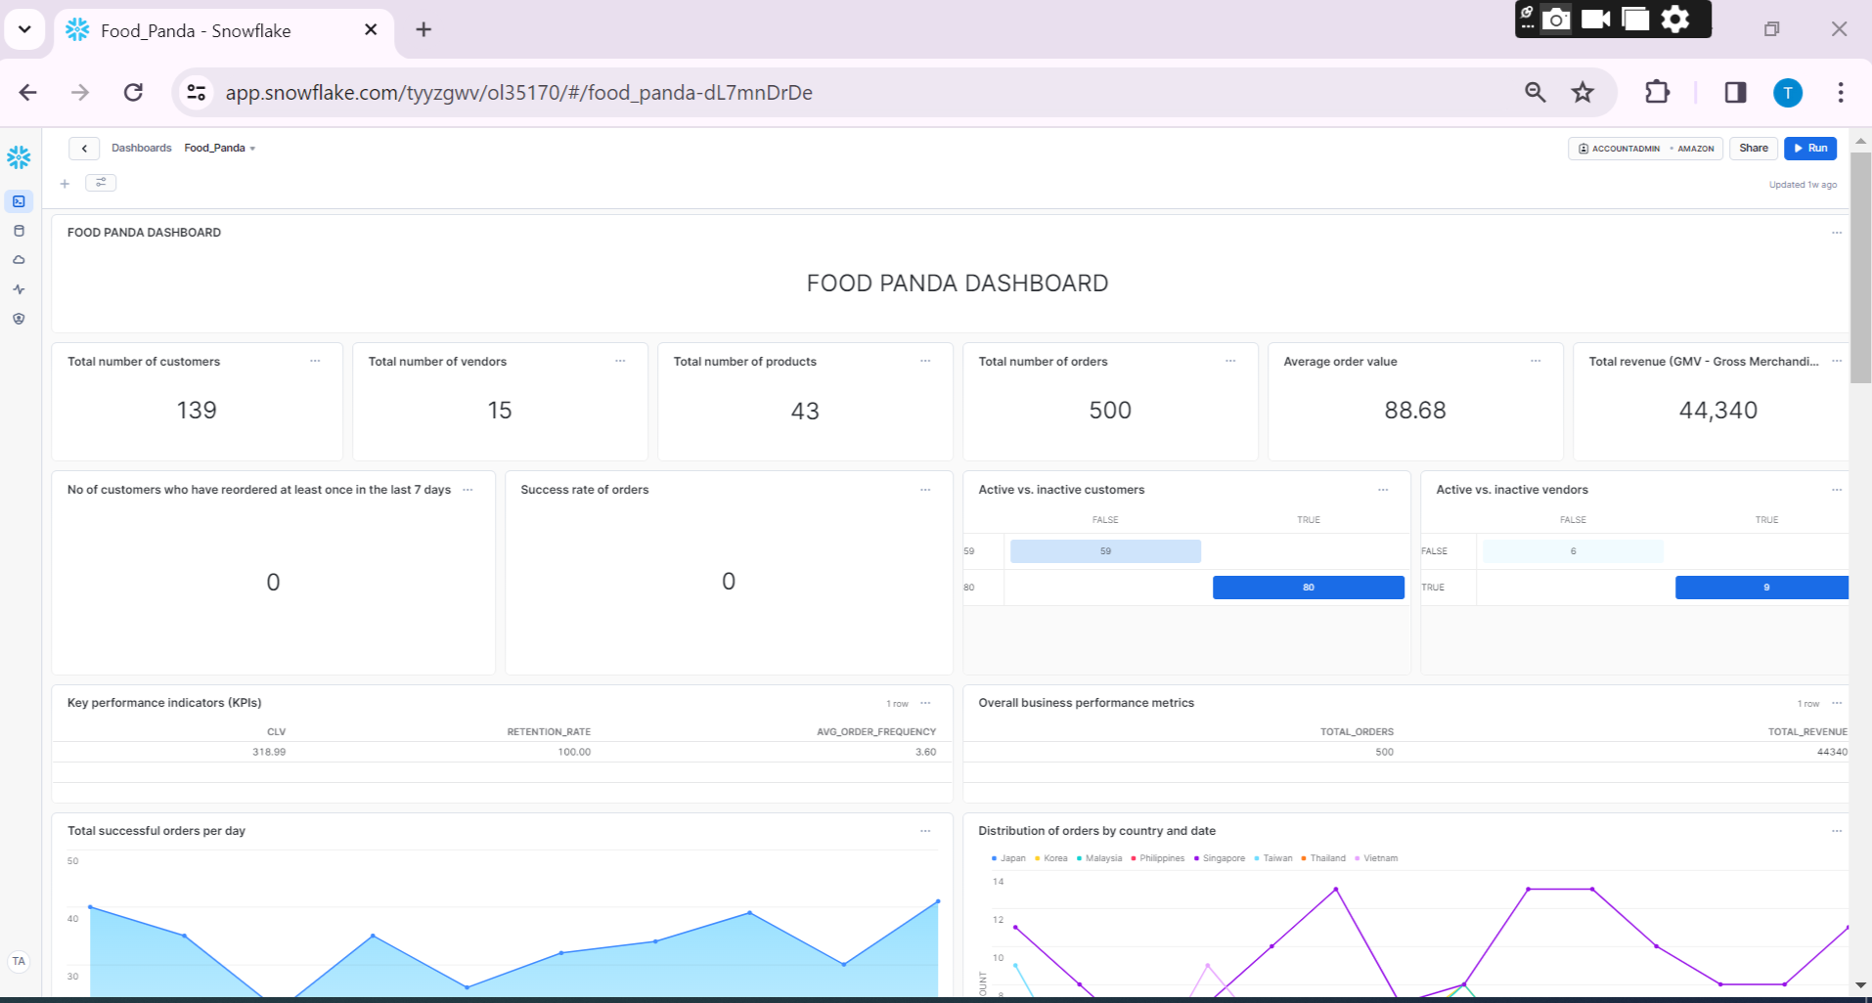Image resolution: width=1872 pixels, height=1003 pixels.
Task: Open options for reordered customers tile
Action: tap(468, 489)
